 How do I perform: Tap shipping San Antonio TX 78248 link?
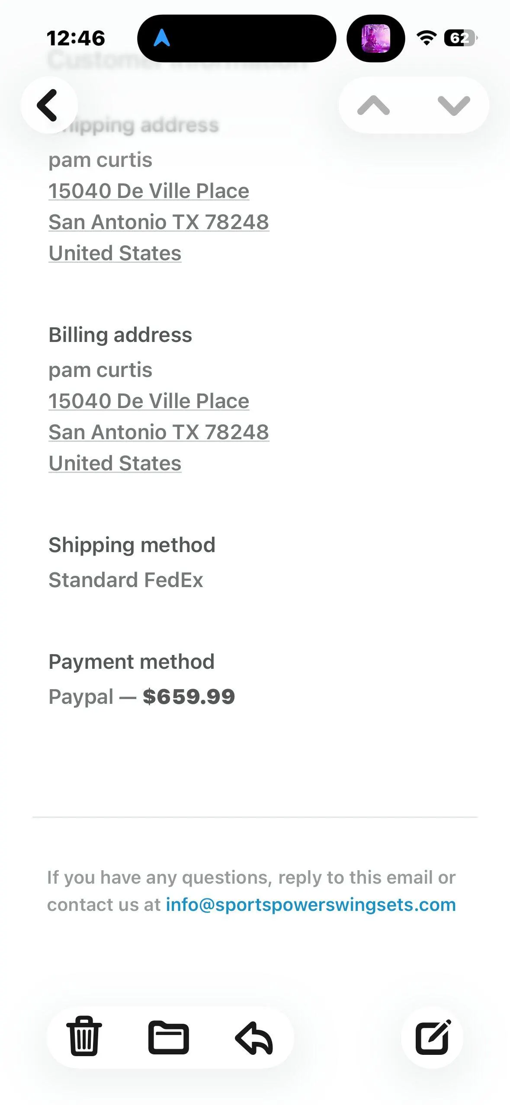(x=159, y=222)
